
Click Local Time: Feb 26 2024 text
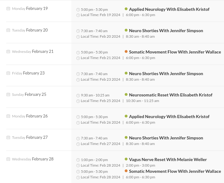tap(101, 122)
